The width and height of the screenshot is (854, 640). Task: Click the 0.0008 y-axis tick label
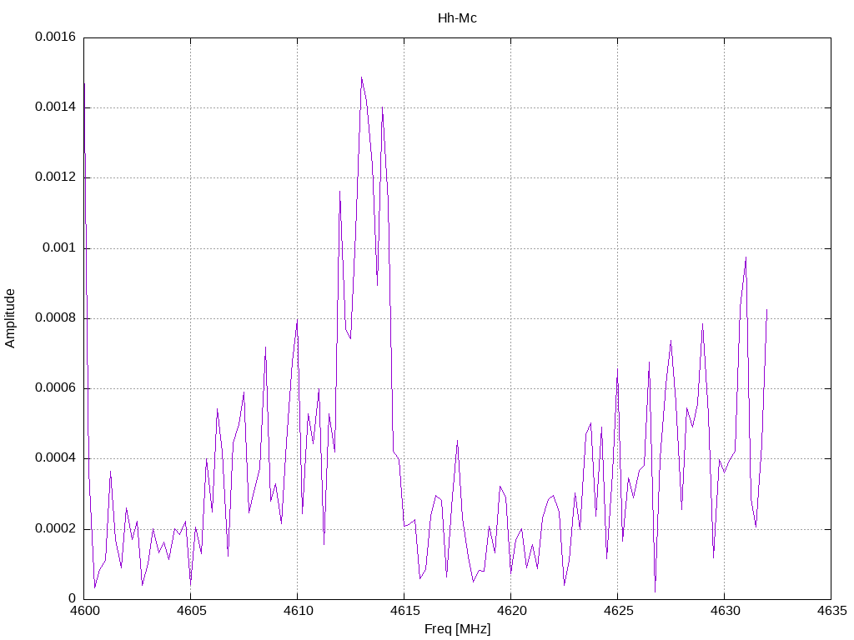(x=56, y=317)
